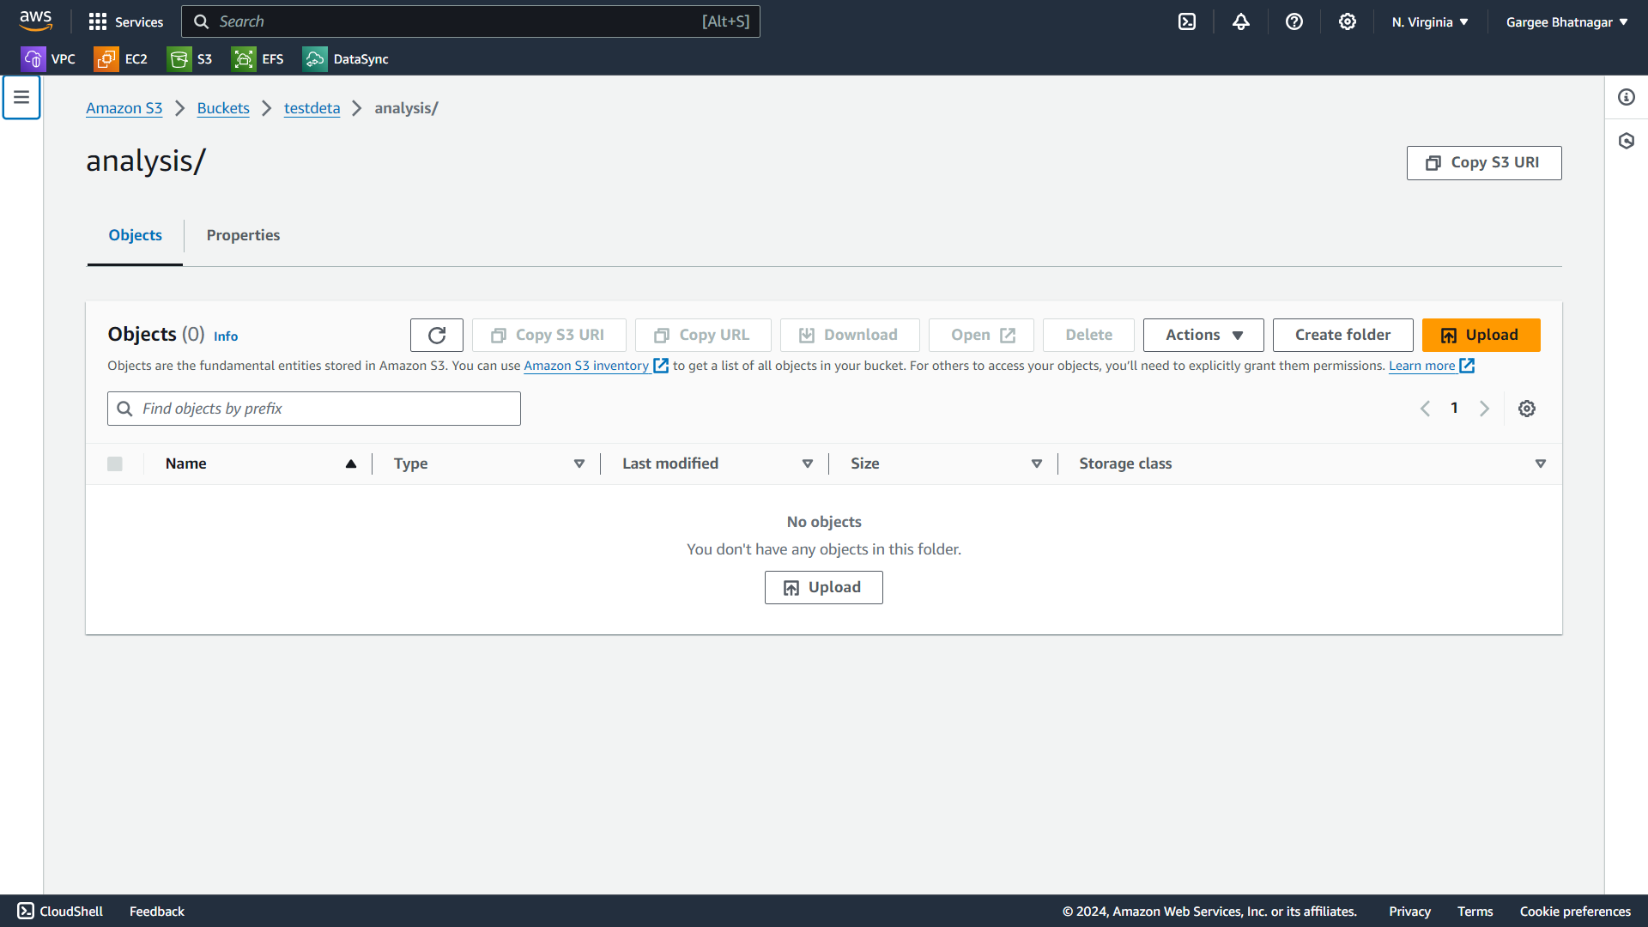Open CloudShell icon in top navigation bar
This screenshot has width=1648, height=927.
1187,22
